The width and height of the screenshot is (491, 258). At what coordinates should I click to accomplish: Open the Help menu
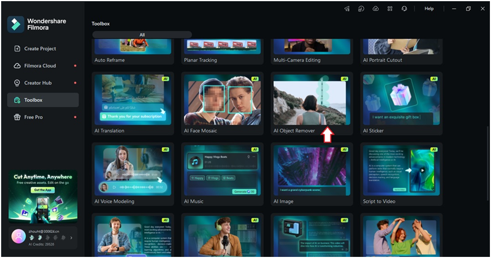pyautogui.click(x=429, y=9)
